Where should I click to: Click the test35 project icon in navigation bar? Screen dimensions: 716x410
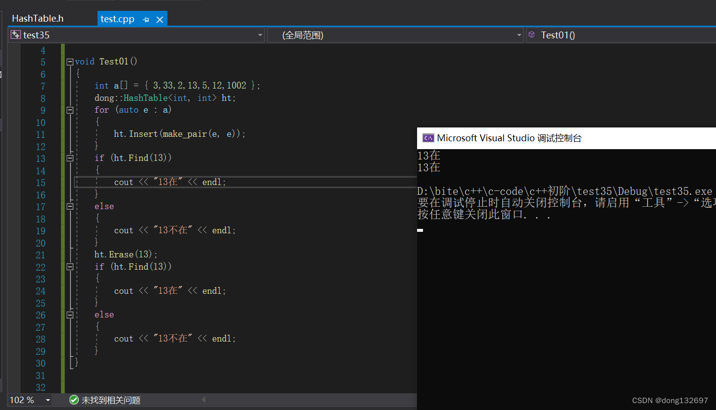tap(16, 34)
